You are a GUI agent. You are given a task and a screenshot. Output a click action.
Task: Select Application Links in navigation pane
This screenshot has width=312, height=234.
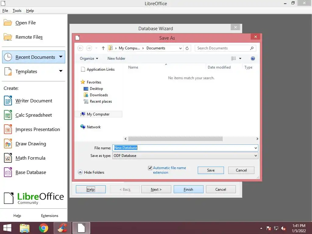pyautogui.click(x=98, y=69)
